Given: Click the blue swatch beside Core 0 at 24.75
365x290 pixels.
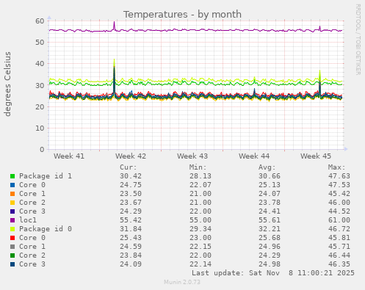Looking at the screenshot, I should (12, 185).
